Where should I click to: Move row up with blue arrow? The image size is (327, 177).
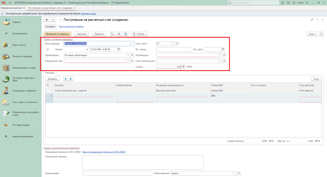66,79
